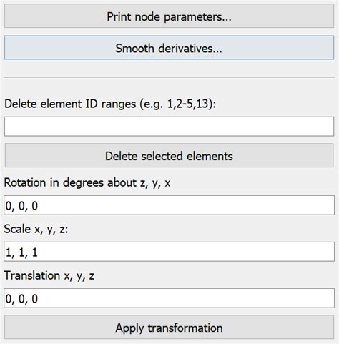Click Delete selected elements button
This screenshot has width=339, height=344.
[169, 155]
